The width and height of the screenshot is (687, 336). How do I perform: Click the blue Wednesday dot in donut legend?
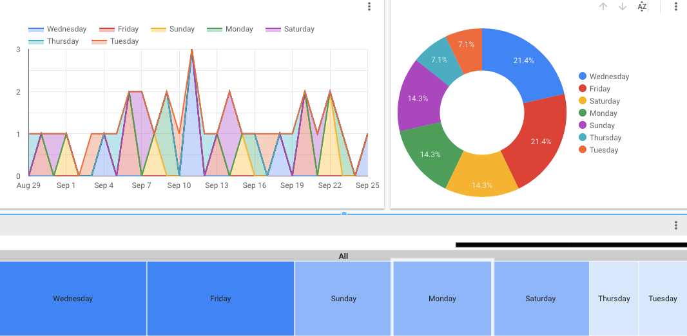coord(583,77)
